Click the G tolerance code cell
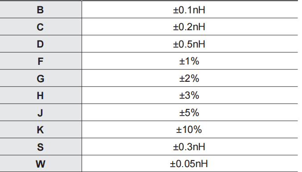This screenshot has height=172, width=302. pos(41,78)
